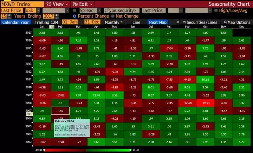Switch to the Calendar Year tab
The height and width of the screenshot is (153, 253).
(x=15, y=22)
